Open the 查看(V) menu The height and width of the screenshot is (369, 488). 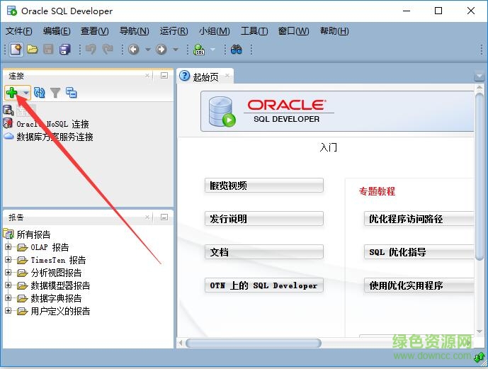point(95,30)
